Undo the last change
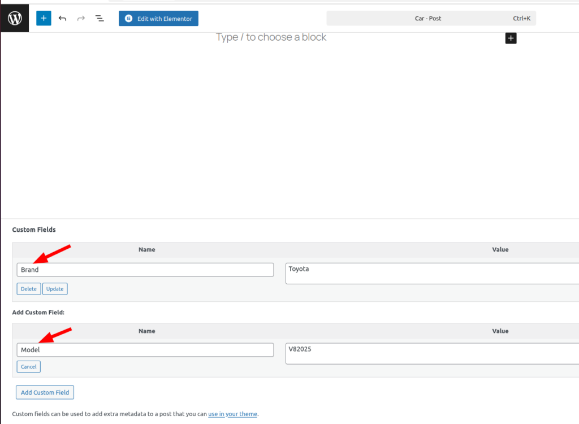 point(62,19)
